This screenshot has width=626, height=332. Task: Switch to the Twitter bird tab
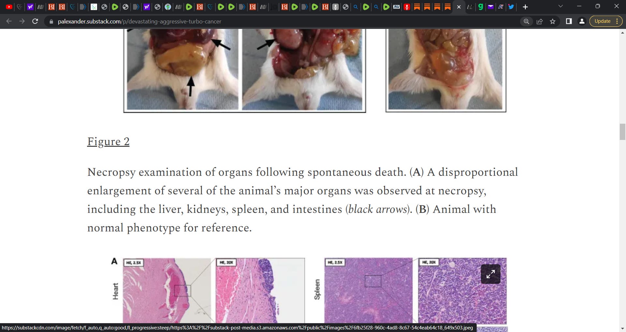[x=511, y=7]
